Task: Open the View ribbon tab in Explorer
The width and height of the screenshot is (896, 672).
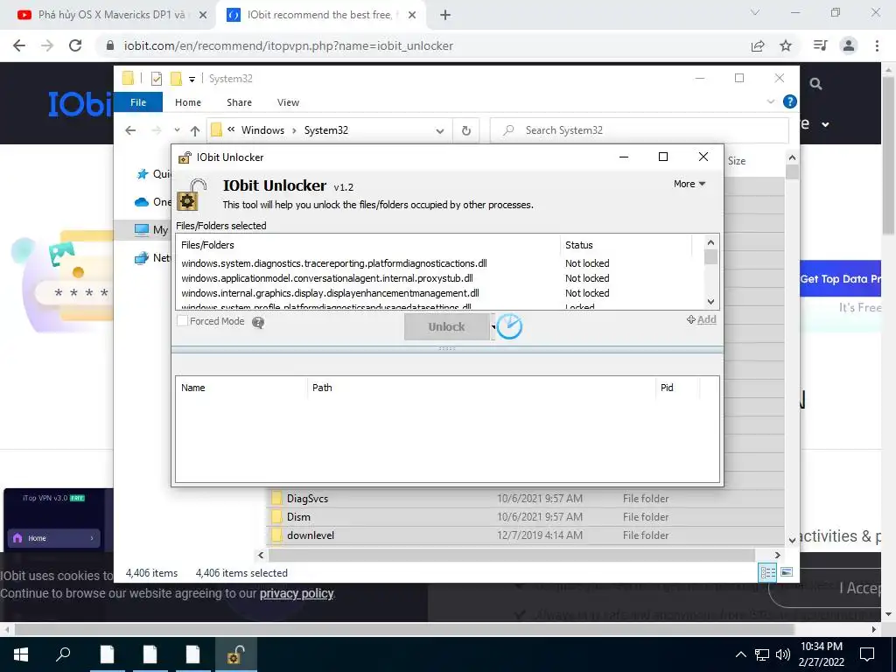Action: coord(288,102)
